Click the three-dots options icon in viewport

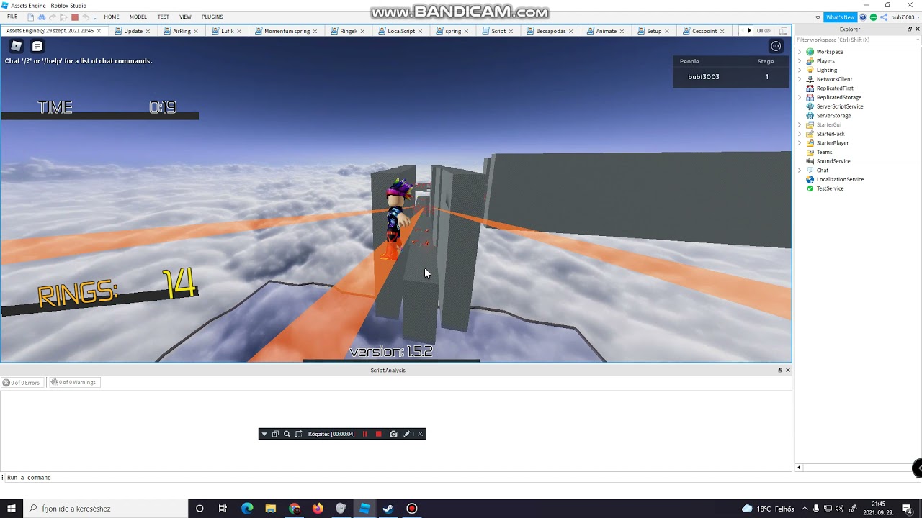(x=776, y=46)
